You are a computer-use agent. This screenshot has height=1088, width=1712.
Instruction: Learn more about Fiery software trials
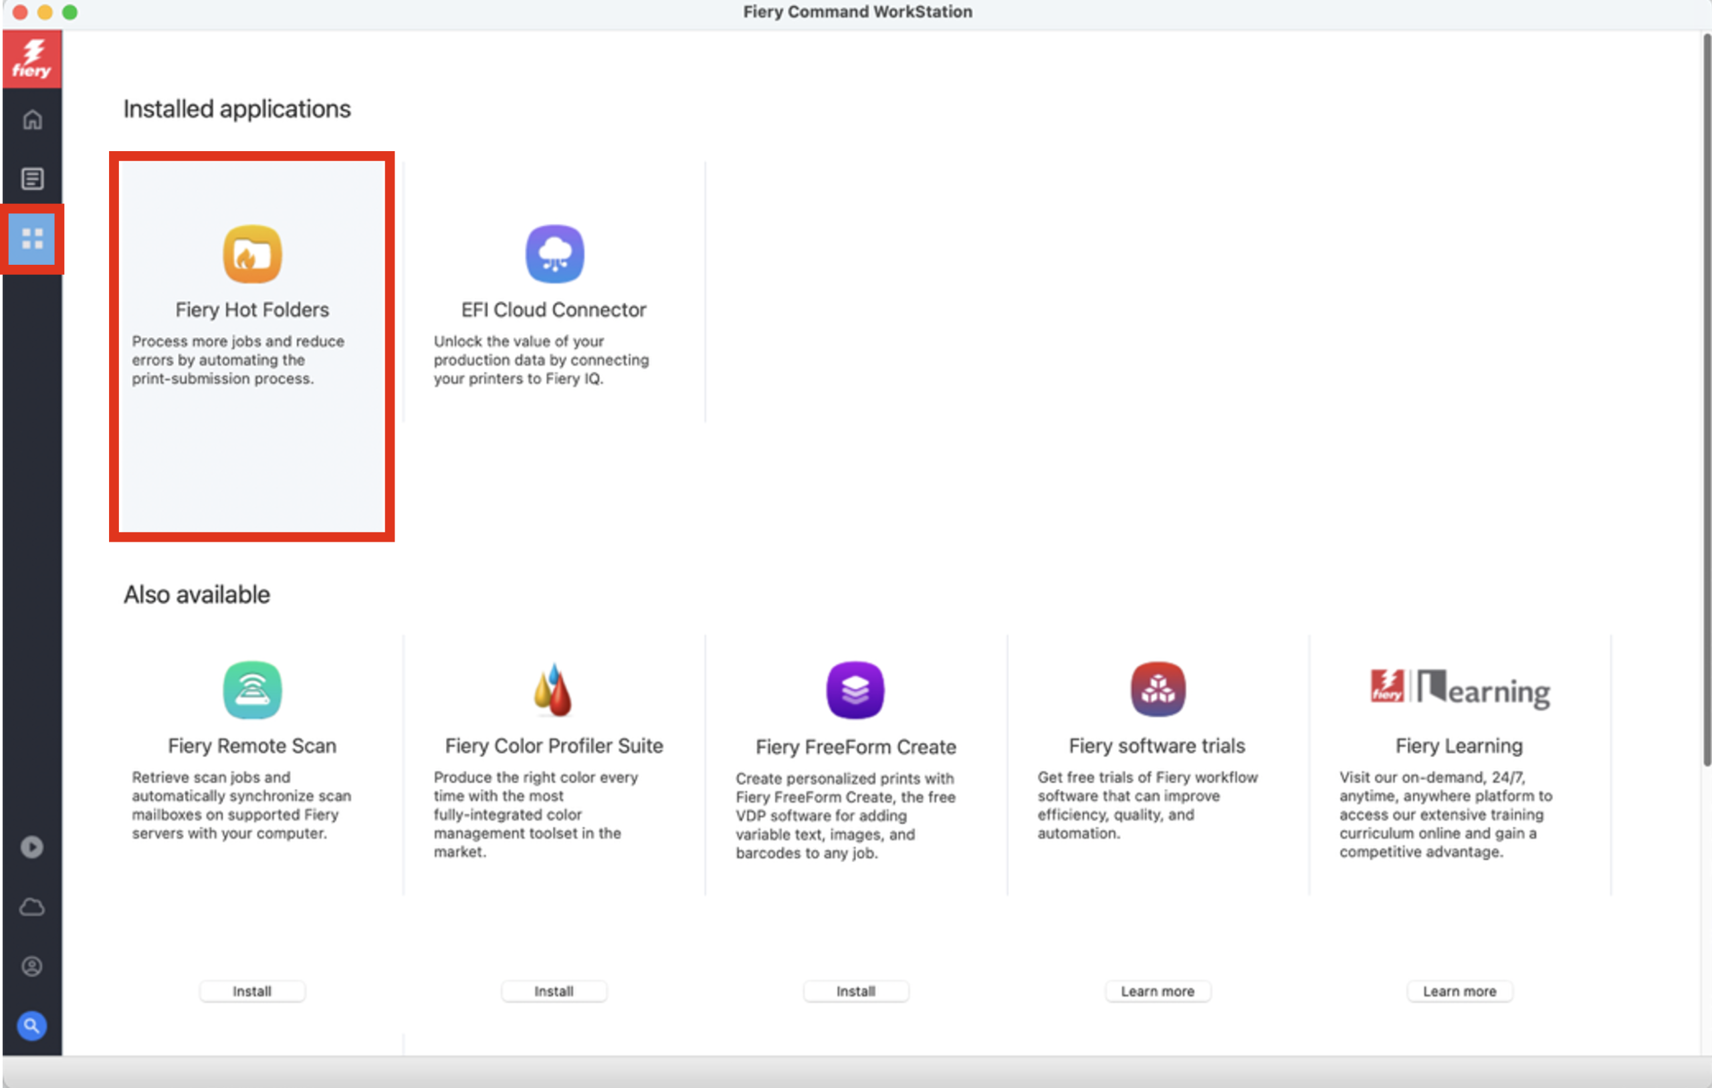coord(1158,991)
